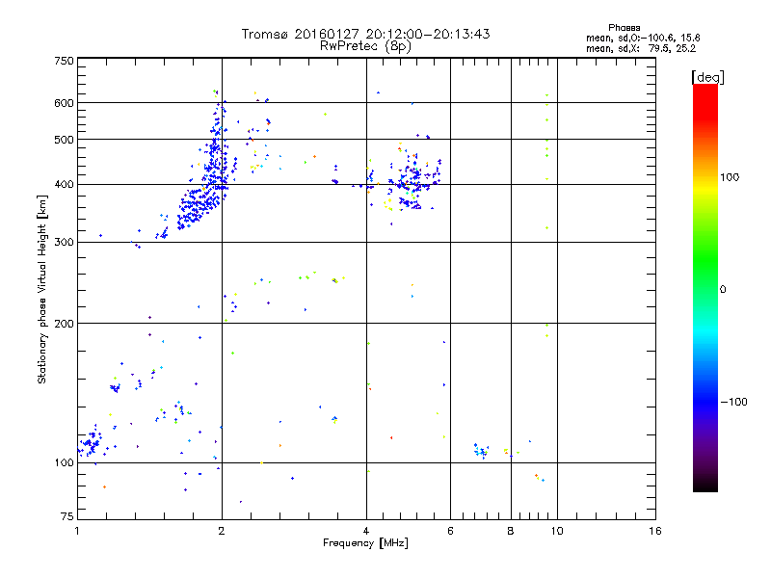Screen dimensions: 771x578
Task: Click the x-axis label '2'
Action: [x=222, y=531]
